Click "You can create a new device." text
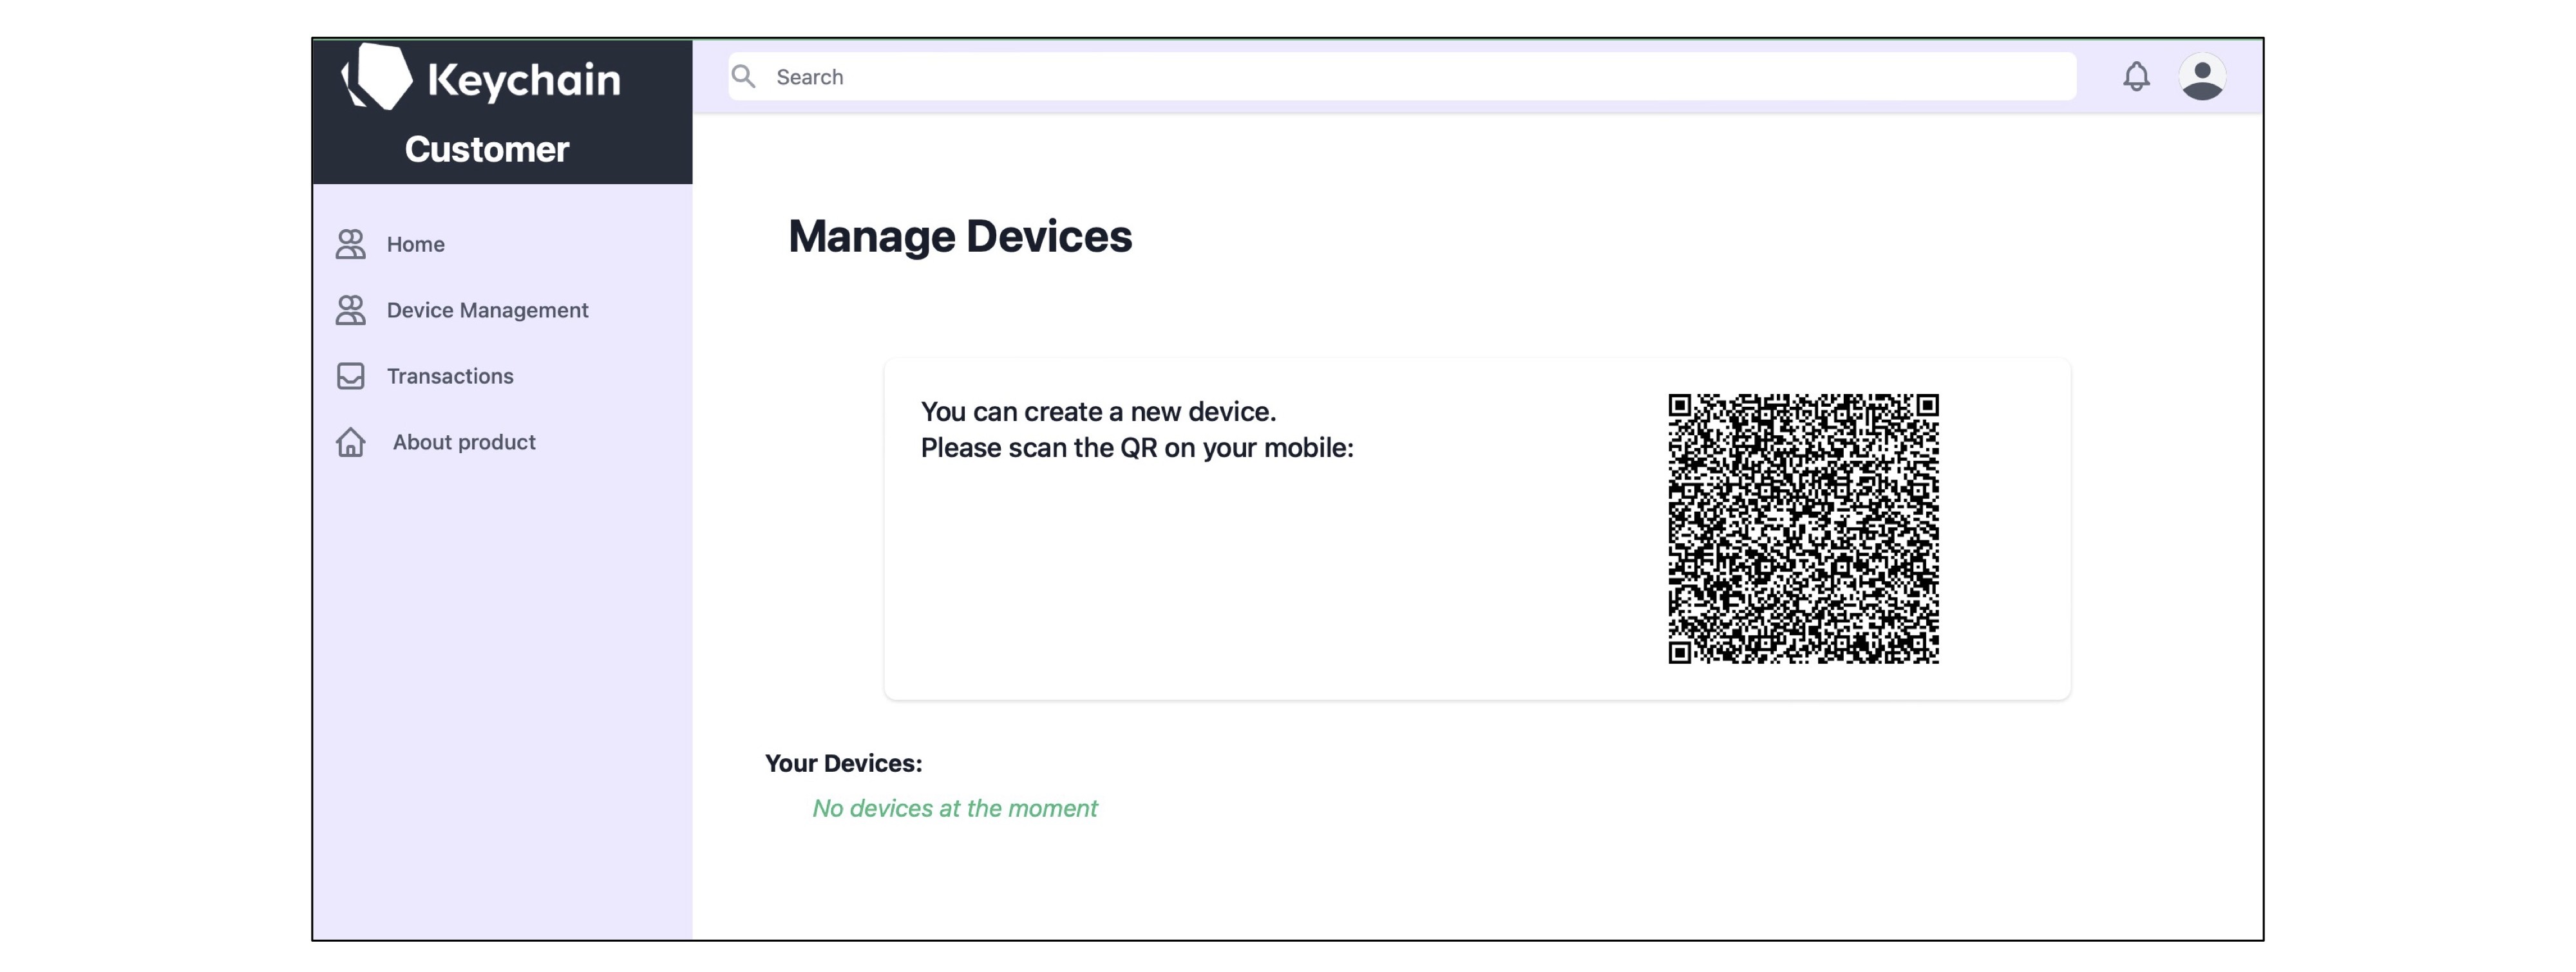Screen dimensions: 2576x972 point(1098,411)
